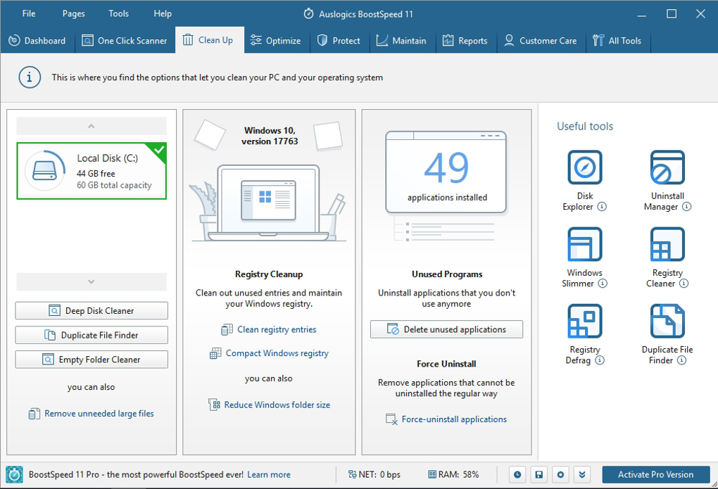This screenshot has width=718, height=489.
Task: Click the Force Uninstall heading
Action: click(x=446, y=364)
